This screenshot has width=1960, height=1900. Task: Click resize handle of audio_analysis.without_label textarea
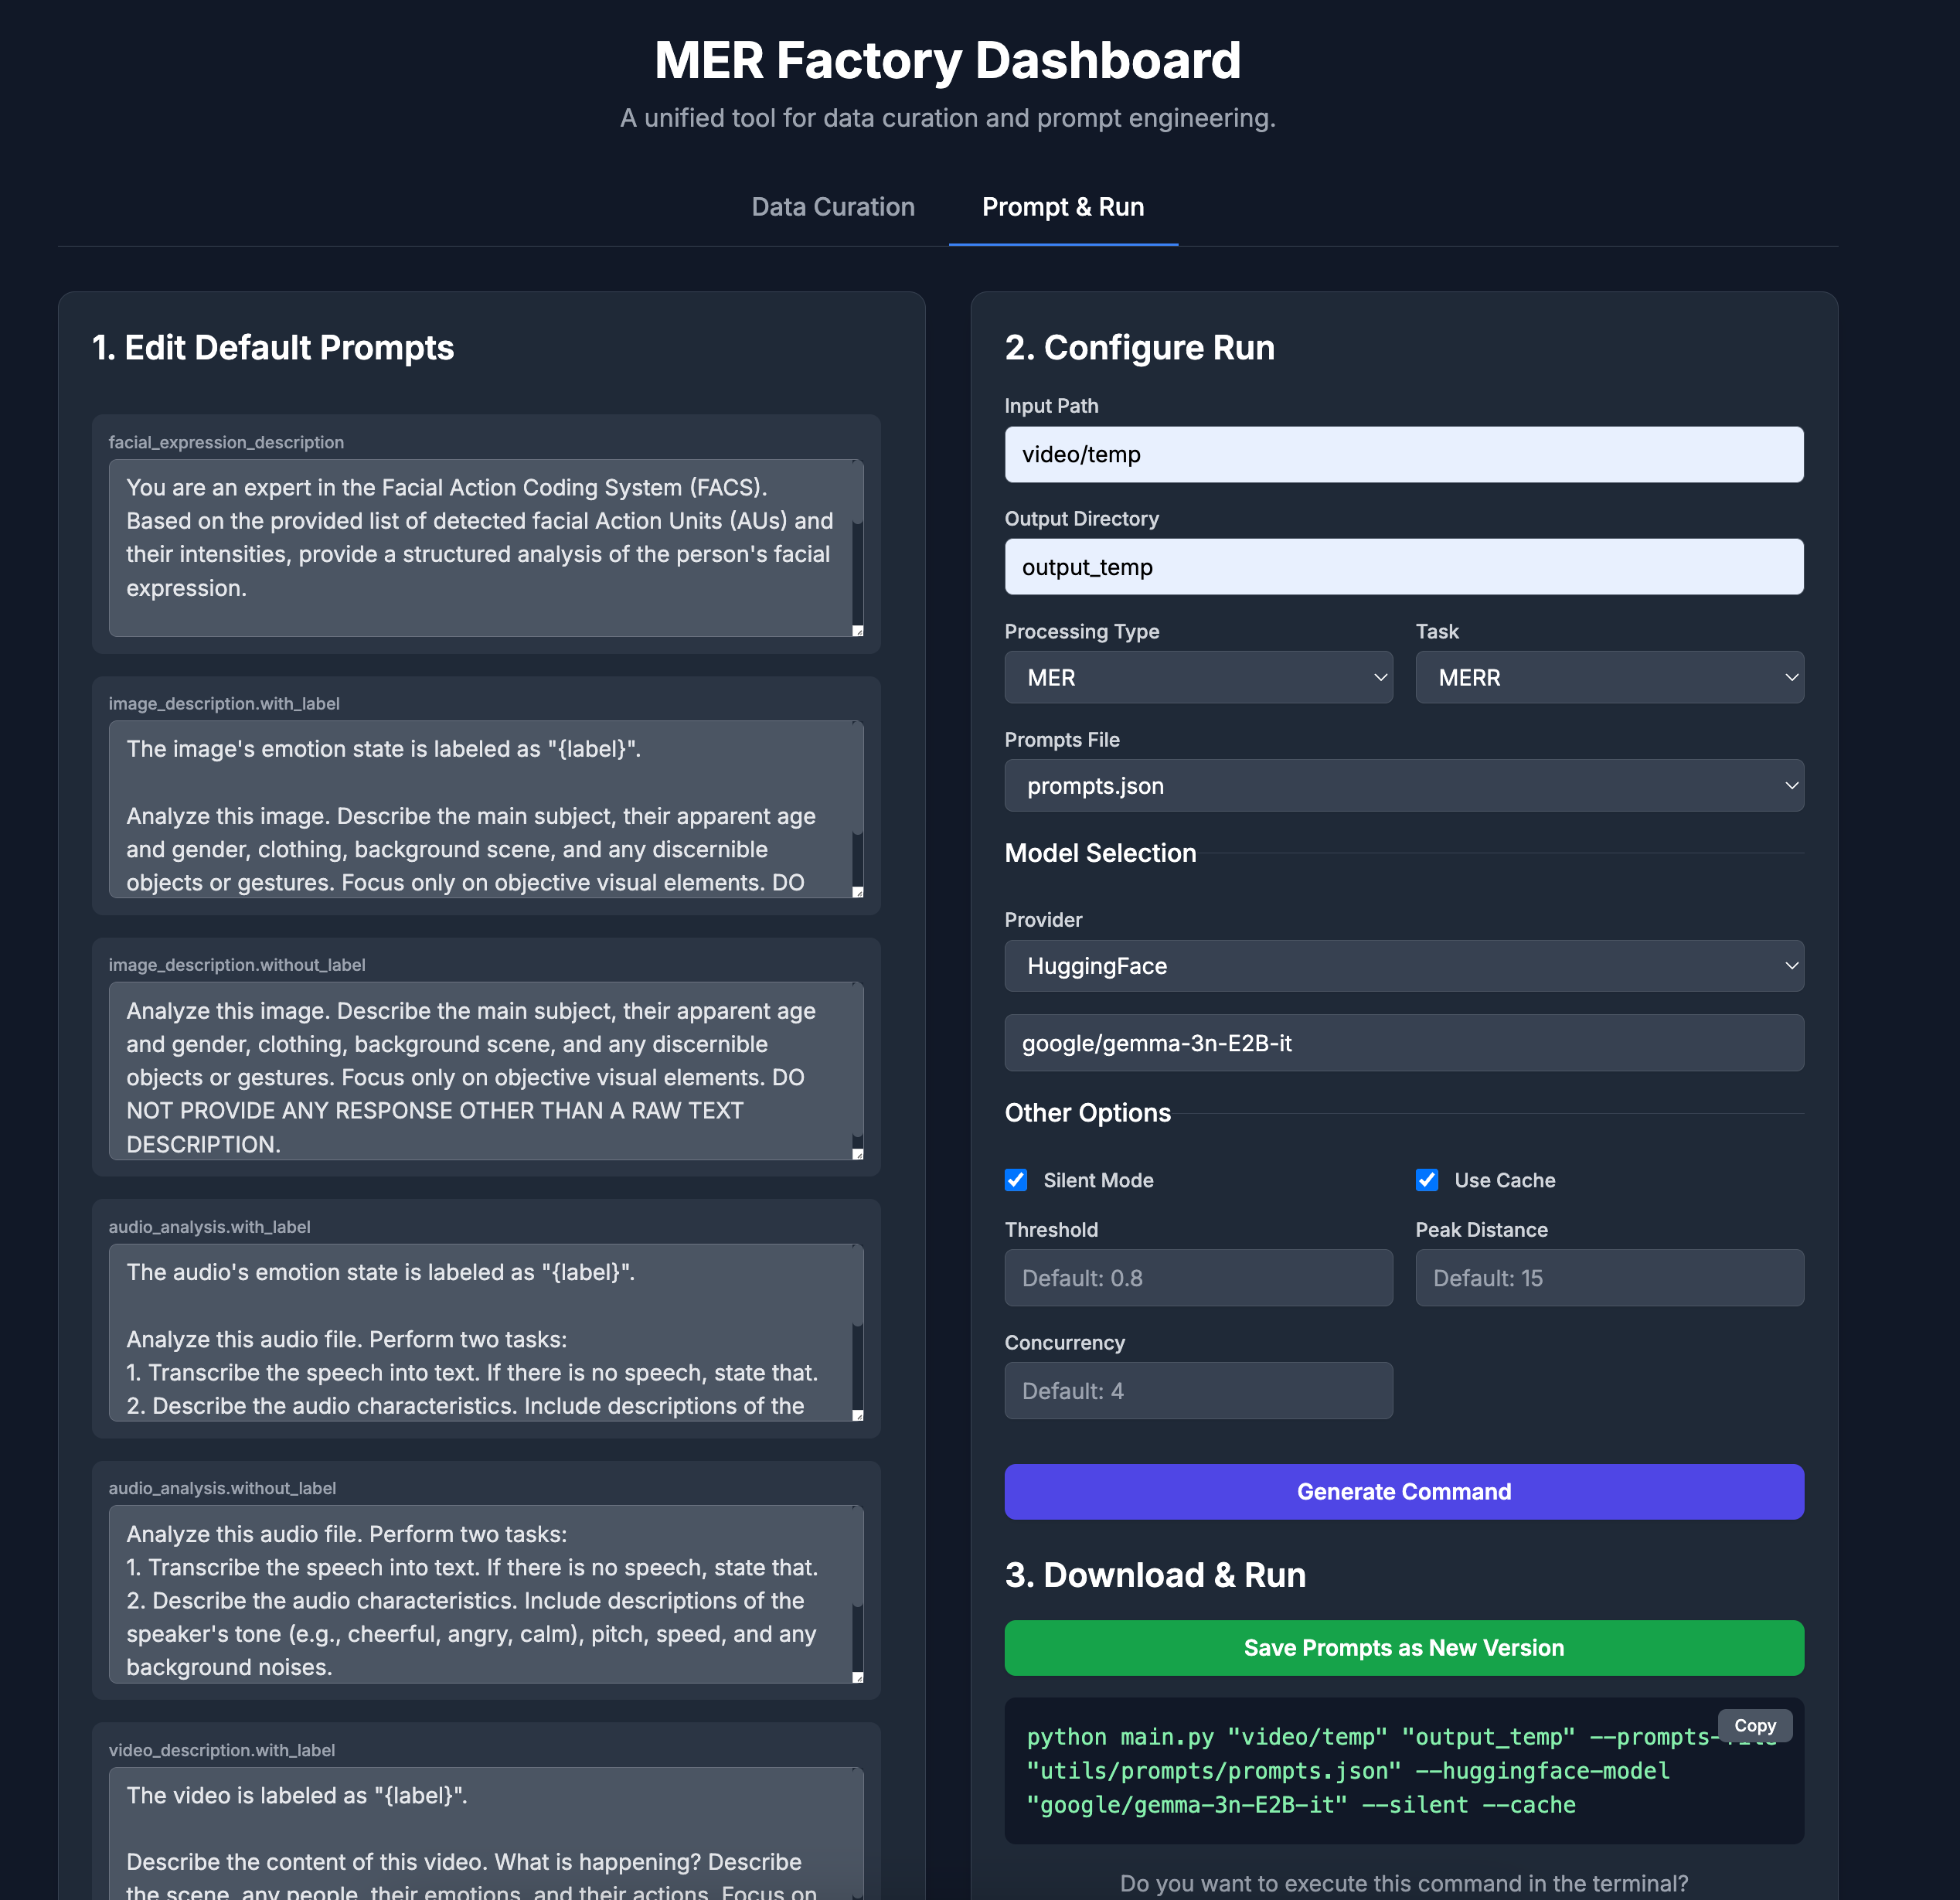pyautogui.click(x=857, y=1677)
